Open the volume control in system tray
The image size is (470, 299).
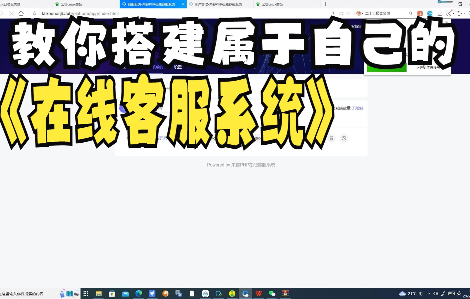[435, 294]
